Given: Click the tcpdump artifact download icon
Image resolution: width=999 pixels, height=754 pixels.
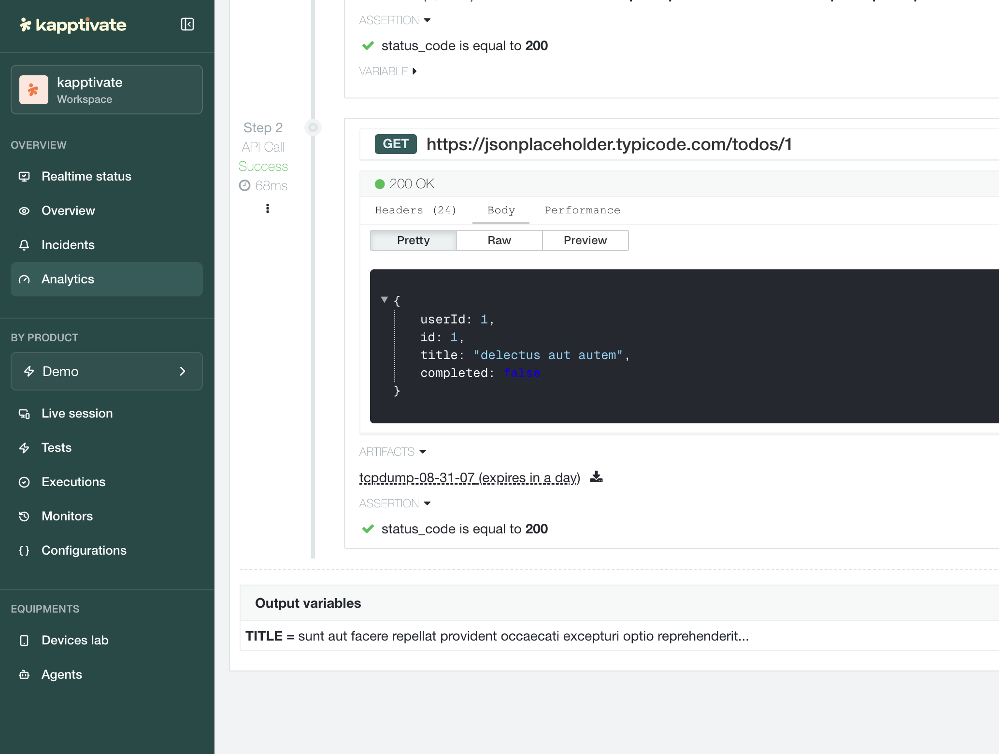Looking at the screenshot, I should tap(597, 477).
